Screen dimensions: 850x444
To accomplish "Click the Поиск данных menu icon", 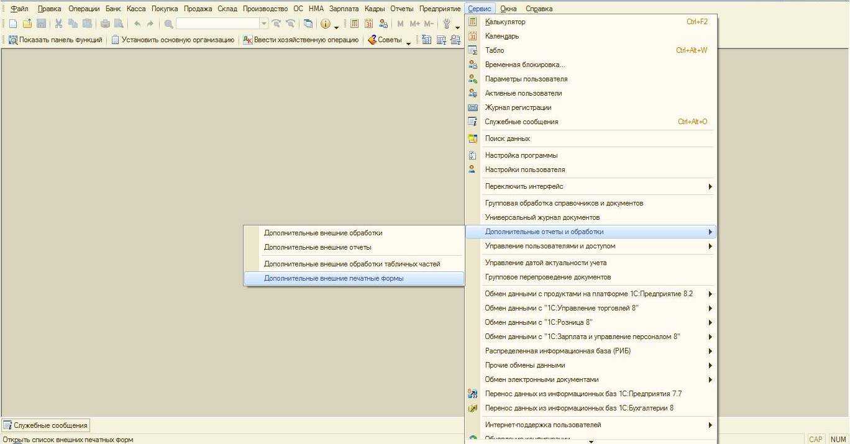I will tap(473, 138).
